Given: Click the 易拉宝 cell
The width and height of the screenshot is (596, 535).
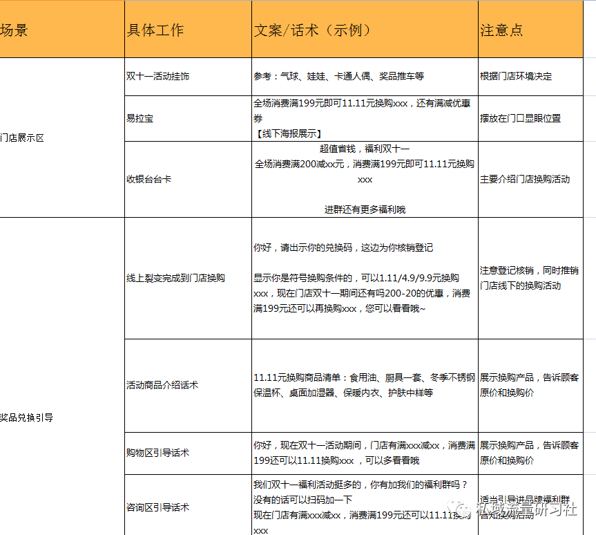Looking at the screenshot, I should click(188, 118).
